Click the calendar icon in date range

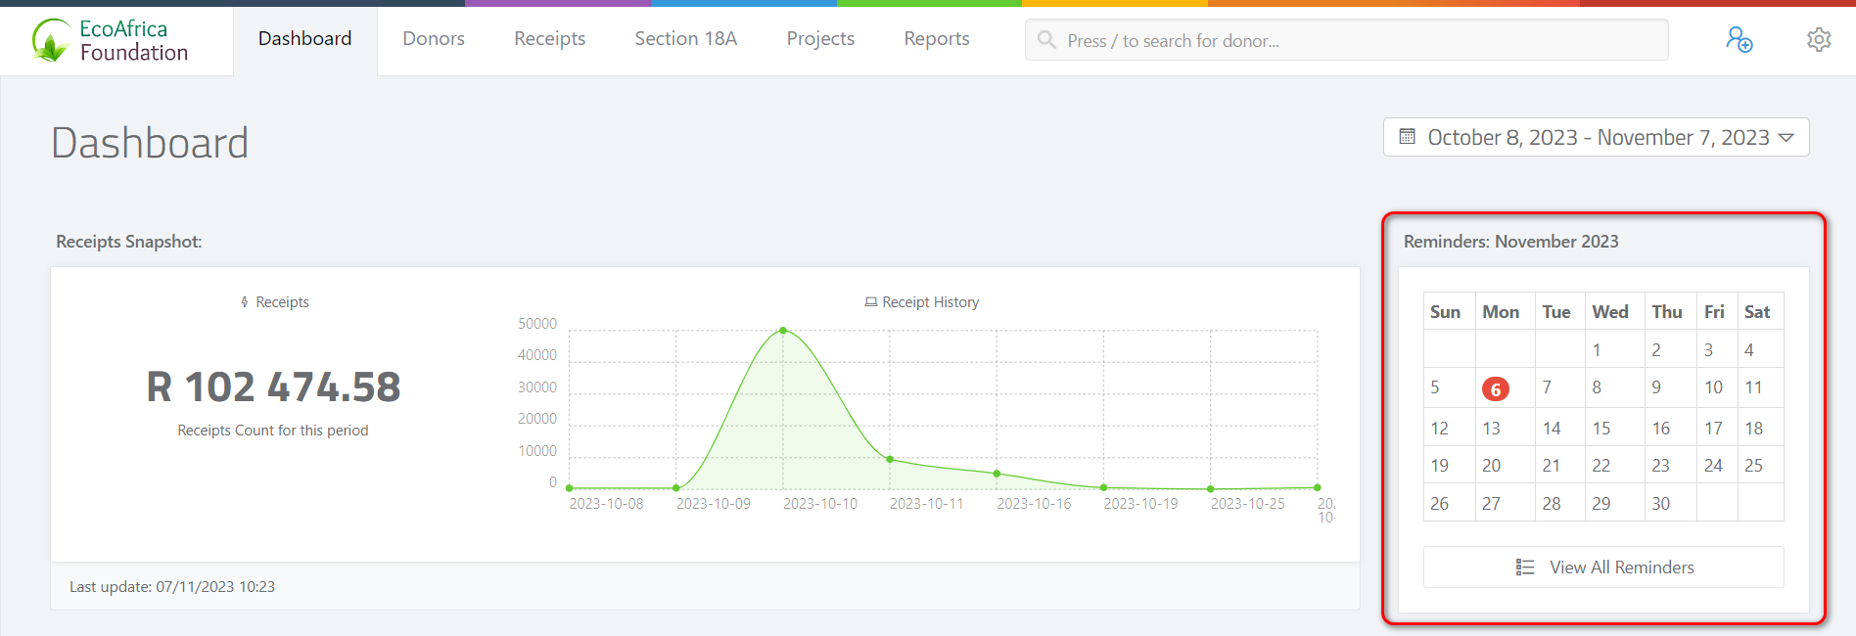1407,137
